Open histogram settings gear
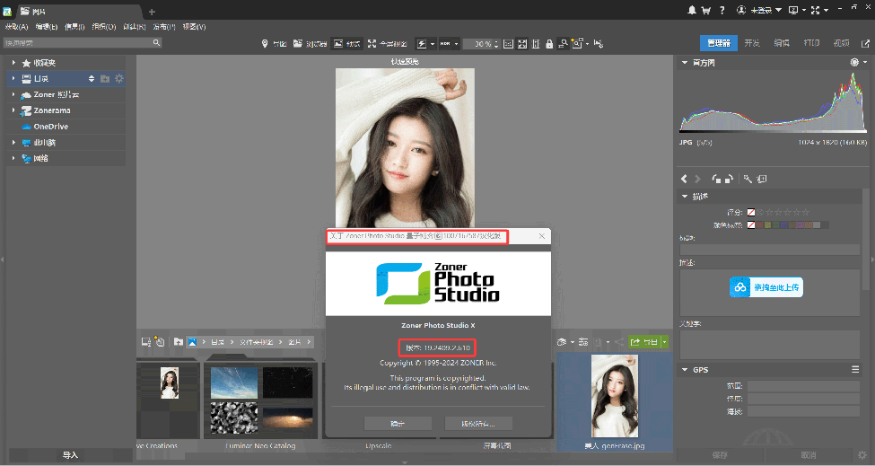Viewport: 875px width, 466px height. 854,62
